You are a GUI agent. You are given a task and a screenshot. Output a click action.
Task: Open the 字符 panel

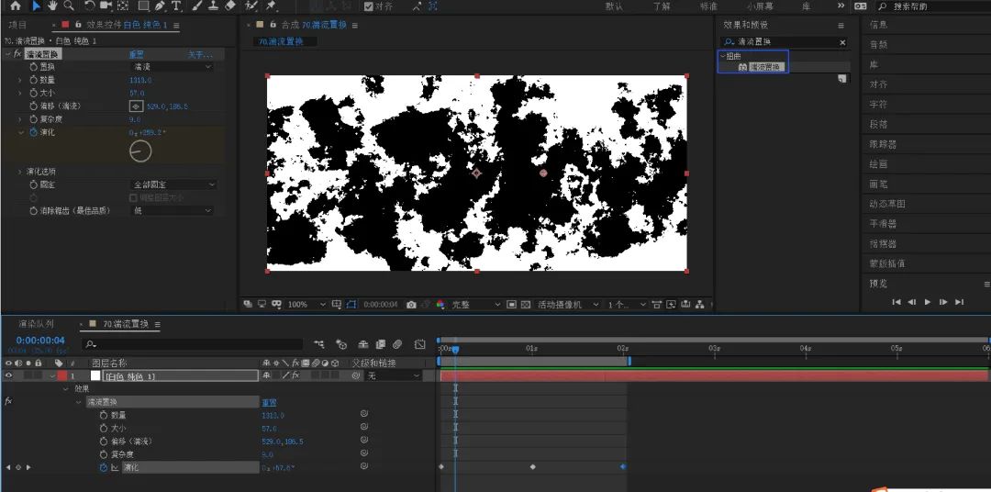[x=878, y=105]
